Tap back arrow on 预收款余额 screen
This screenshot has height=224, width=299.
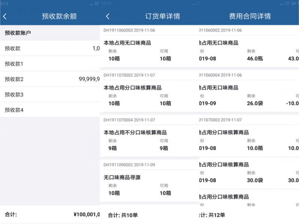5,16
